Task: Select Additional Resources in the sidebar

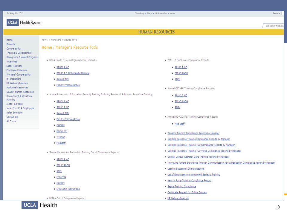Action: pyautogui.click(x=17, y=87)
